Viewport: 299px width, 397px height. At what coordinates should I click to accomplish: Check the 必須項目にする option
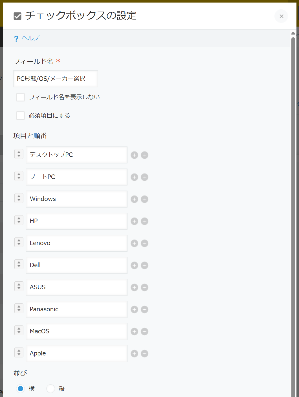point(20,115)
